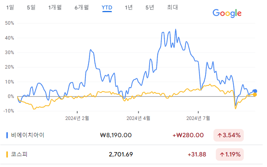Image resolution: width=267 pixels, height=167 pixels.
Task: Click the 40% y-axis label
Action: 9,38
